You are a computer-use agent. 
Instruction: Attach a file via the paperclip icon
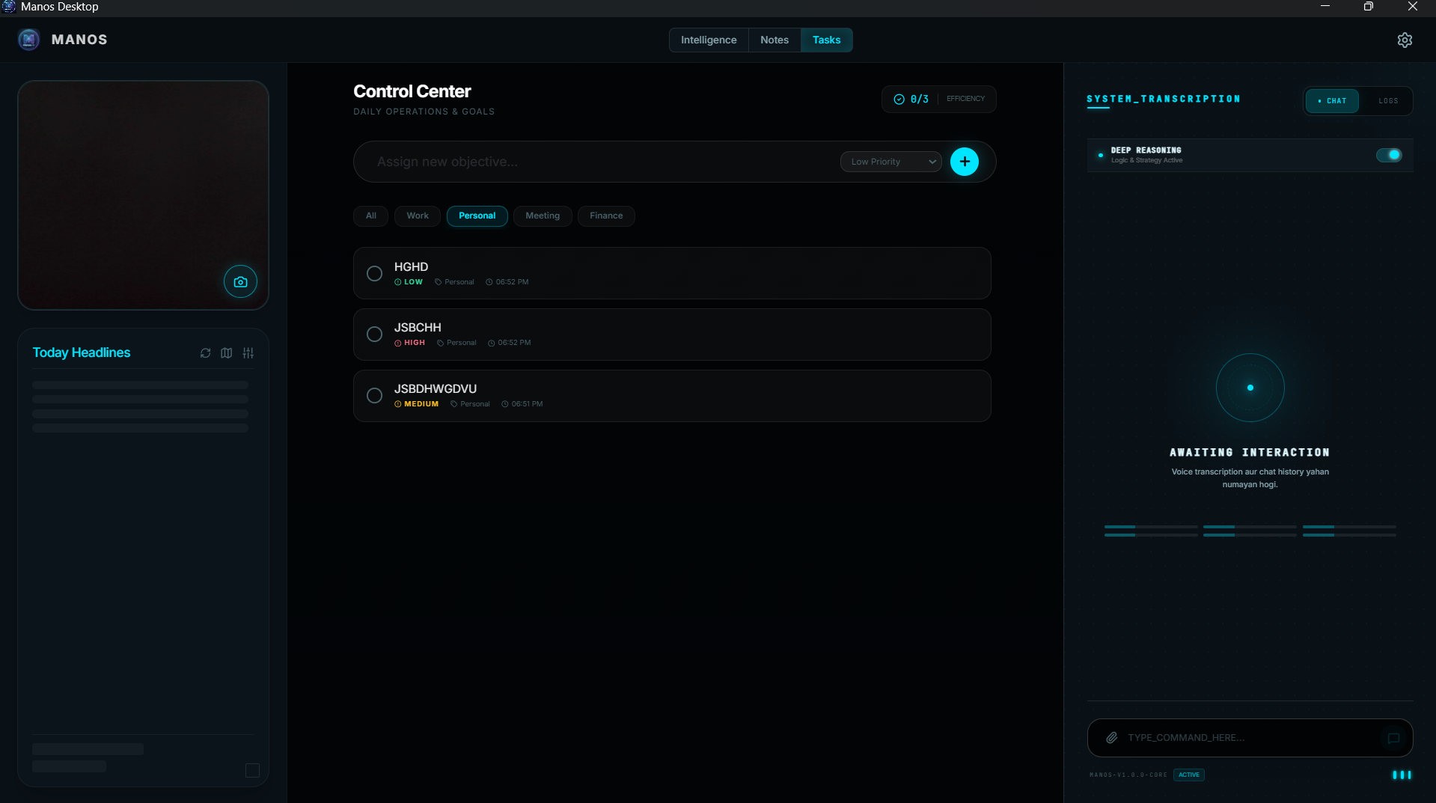(1112, 737)
